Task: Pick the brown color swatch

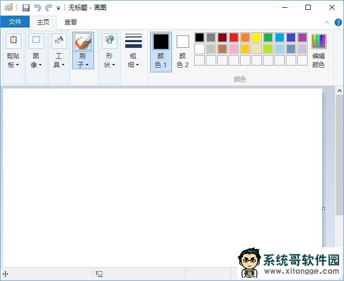Action: point(222,49)
